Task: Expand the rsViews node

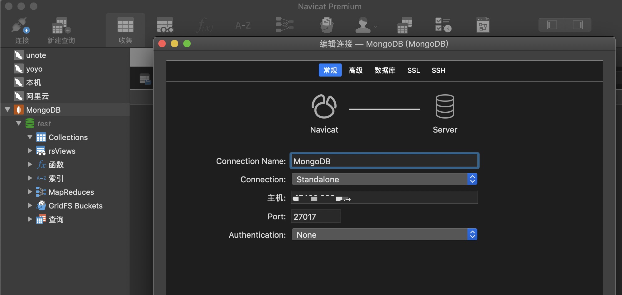Action: [x=30, y=151]
